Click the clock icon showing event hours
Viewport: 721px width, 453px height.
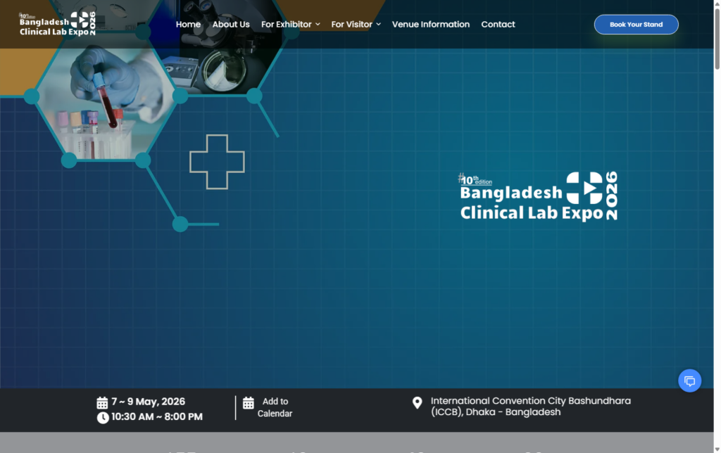[x=102, y=416]
